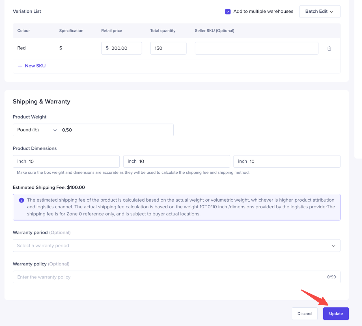Click the New SKU link text

(35, 66)
